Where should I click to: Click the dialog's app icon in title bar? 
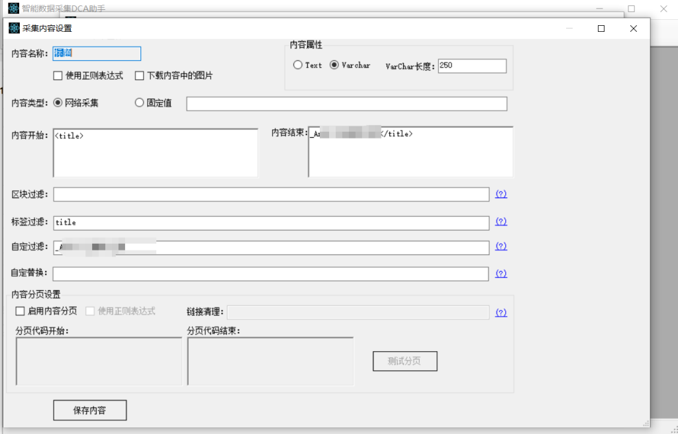tap(14, 28)
